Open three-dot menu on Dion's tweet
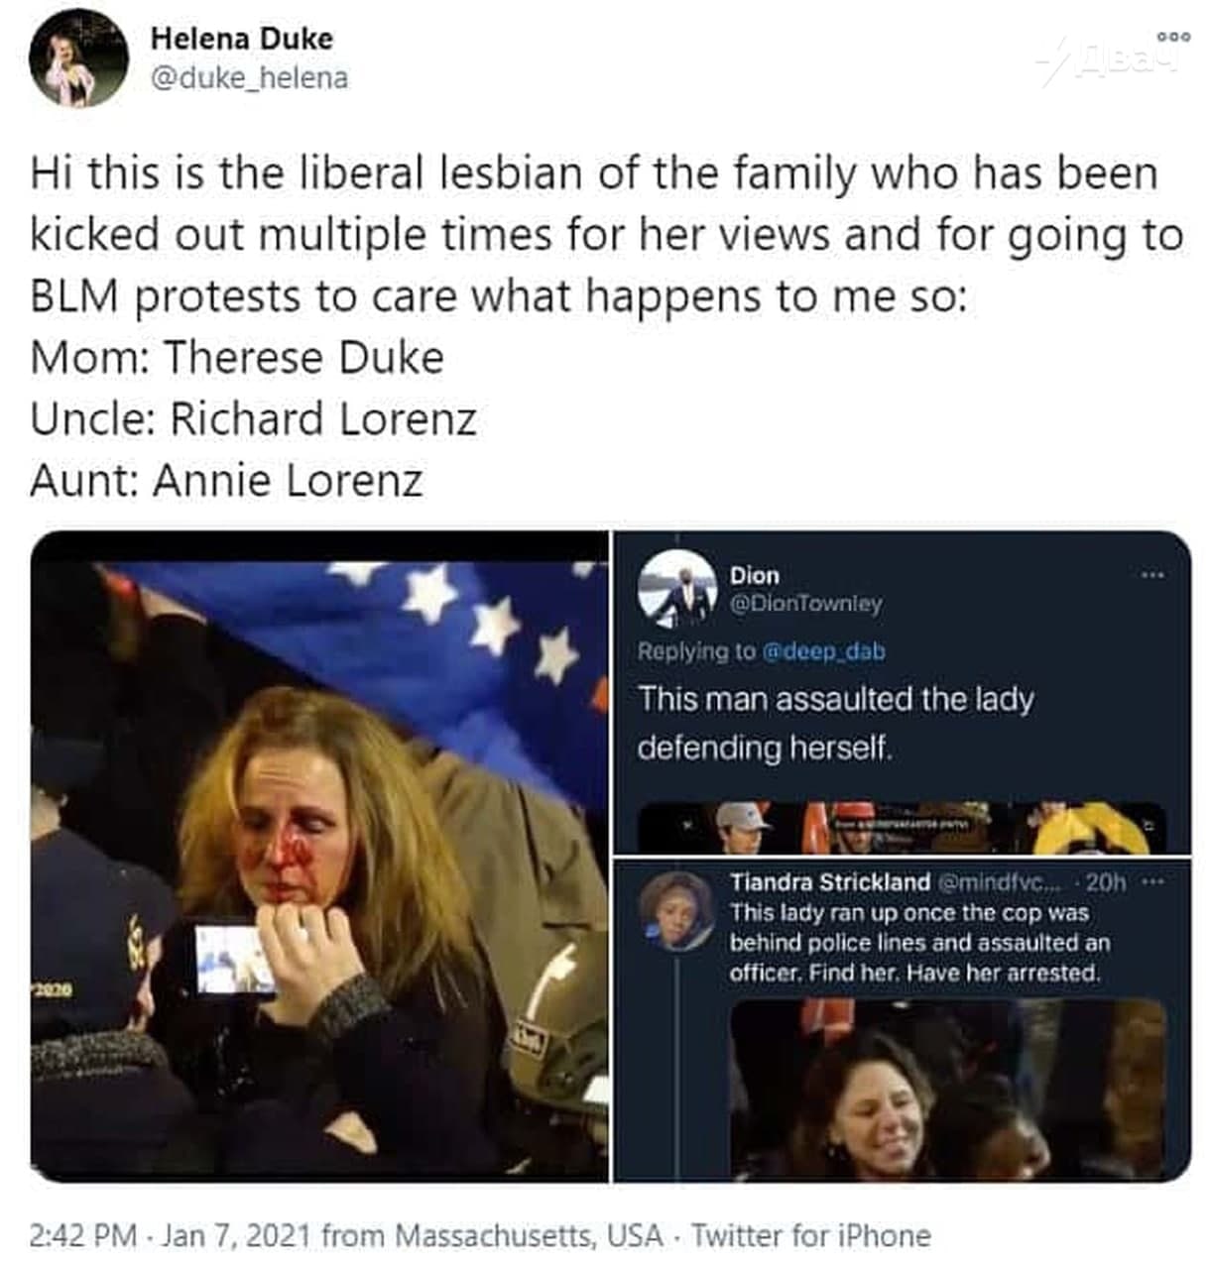 tap(1150, 575)
